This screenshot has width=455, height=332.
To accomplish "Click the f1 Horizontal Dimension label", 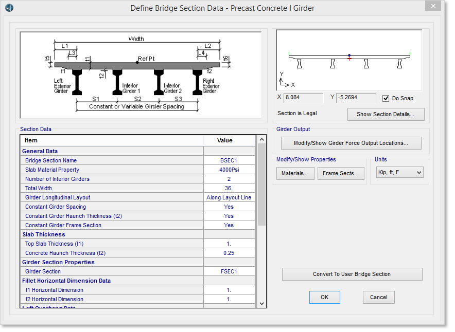I will pyautogui.click(x=54, y=290).
